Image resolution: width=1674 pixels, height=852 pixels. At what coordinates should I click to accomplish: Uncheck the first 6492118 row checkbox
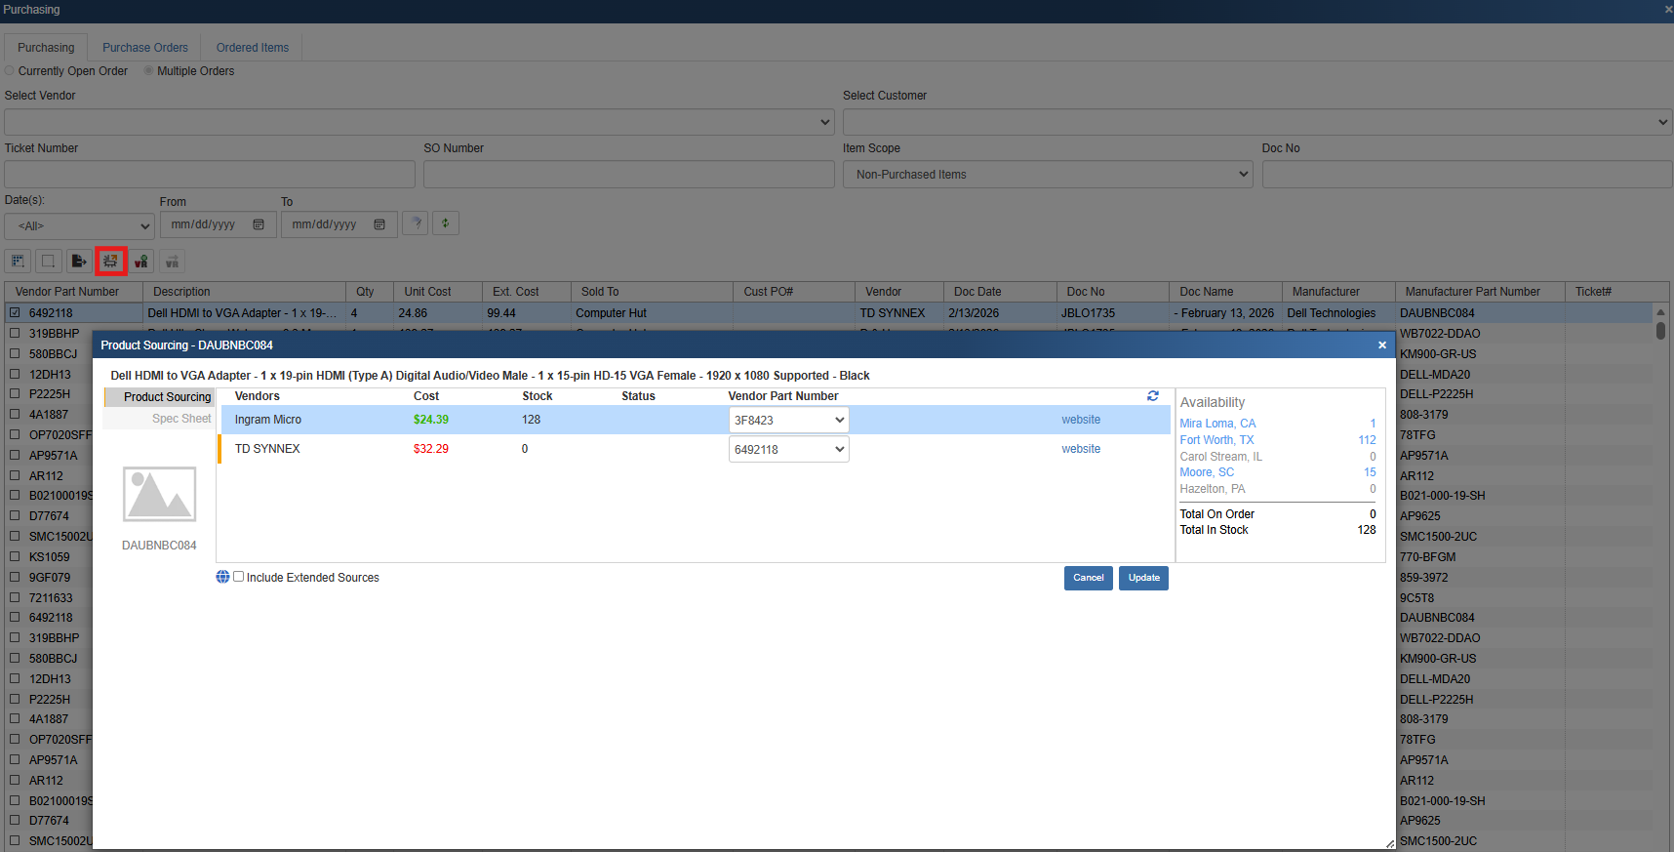15,313
